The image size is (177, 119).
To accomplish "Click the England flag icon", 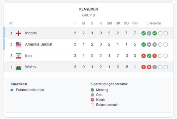I will (x=19, y=33).
